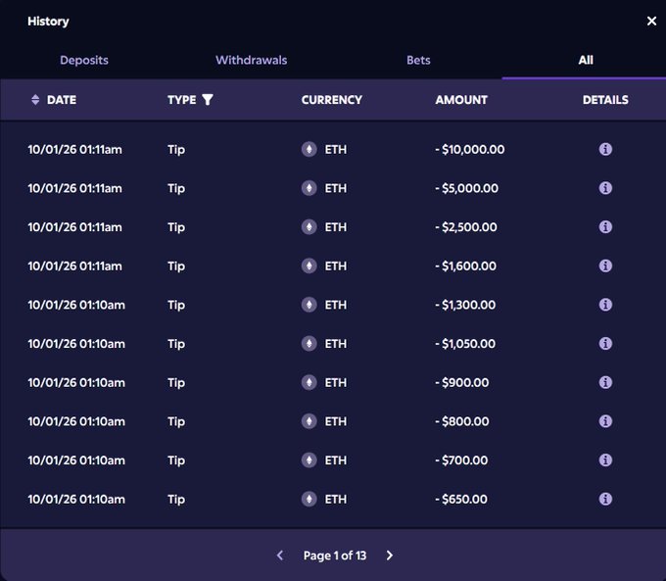Click the ETH label in the $2,500.00 row
This screenshot has height=581, width=666.
click(336, 227)
